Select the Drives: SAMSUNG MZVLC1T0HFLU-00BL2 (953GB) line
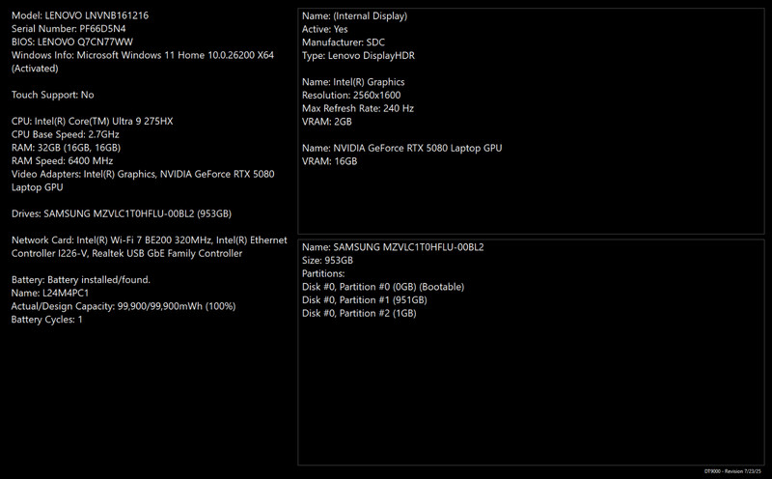This screenshot has height=479, width=772. (x=122, y=213)
